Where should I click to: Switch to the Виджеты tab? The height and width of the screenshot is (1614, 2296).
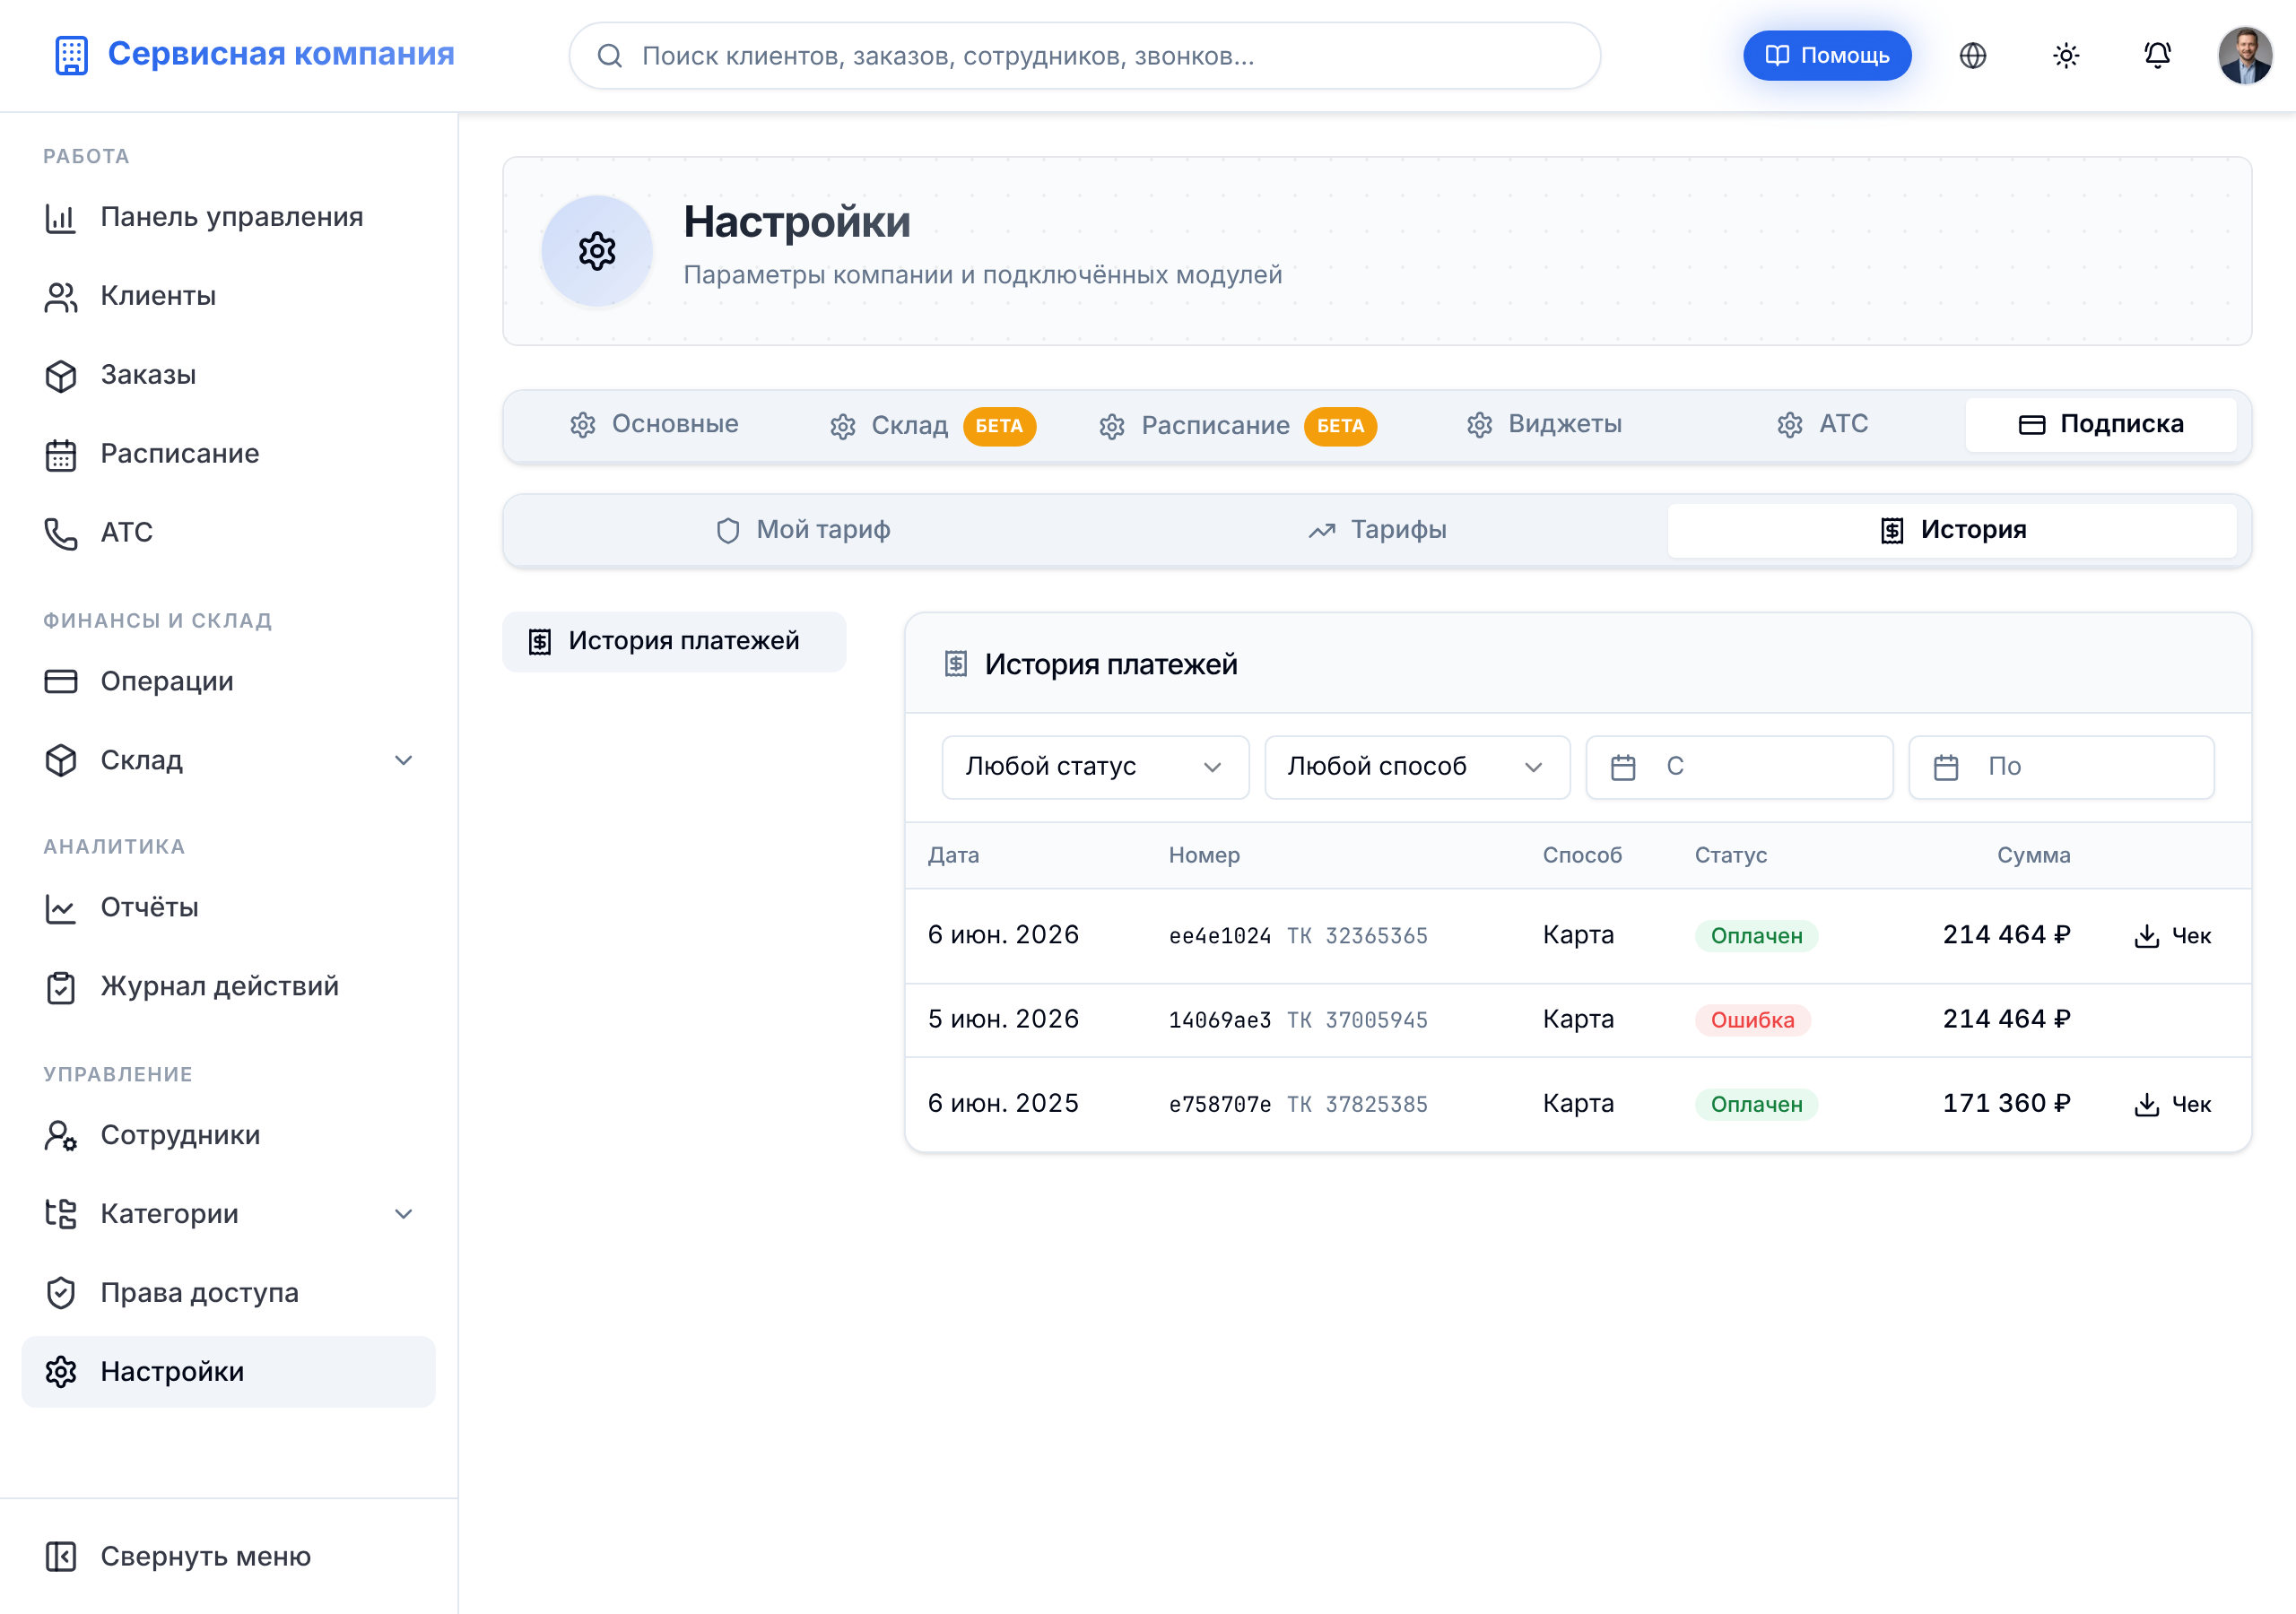pyautogui.click(x=1544, y=424)
